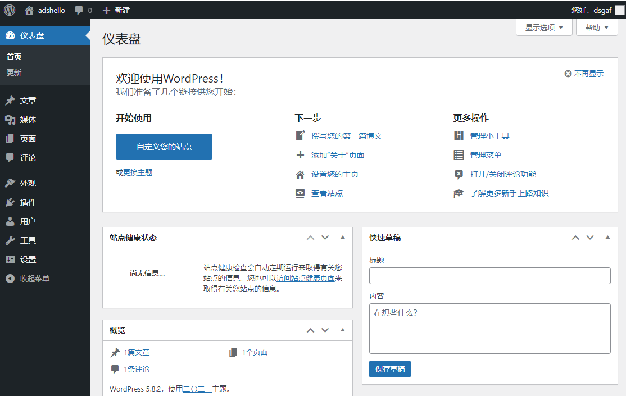Click the 评论 comment icon in sidebar
Screen dimensions: 626x396
click(10, 158)
